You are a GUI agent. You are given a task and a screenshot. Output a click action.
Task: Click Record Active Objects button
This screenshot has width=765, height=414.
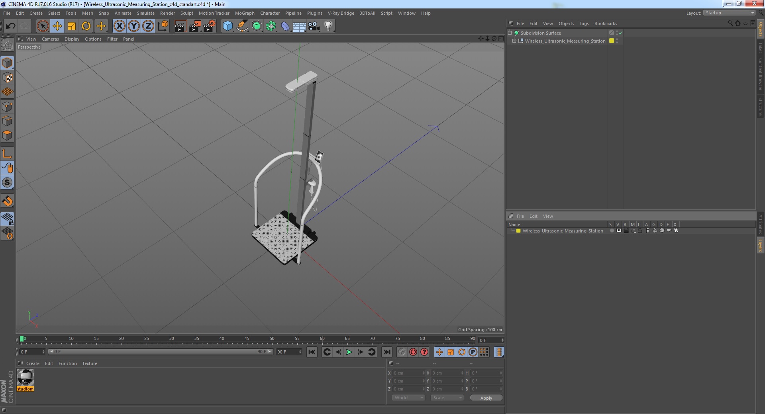pos(402,352)
